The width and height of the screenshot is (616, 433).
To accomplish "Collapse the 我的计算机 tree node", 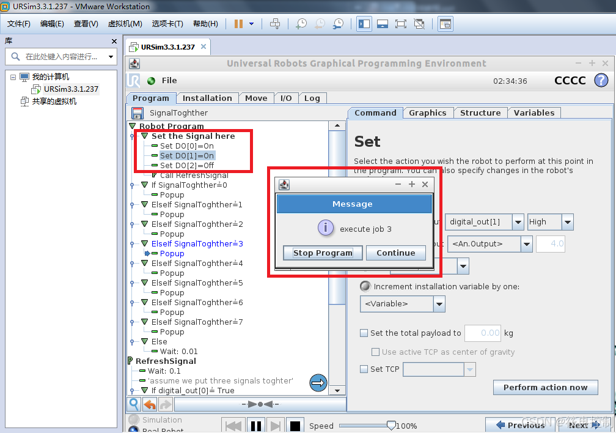I will (x=13, y=77).
